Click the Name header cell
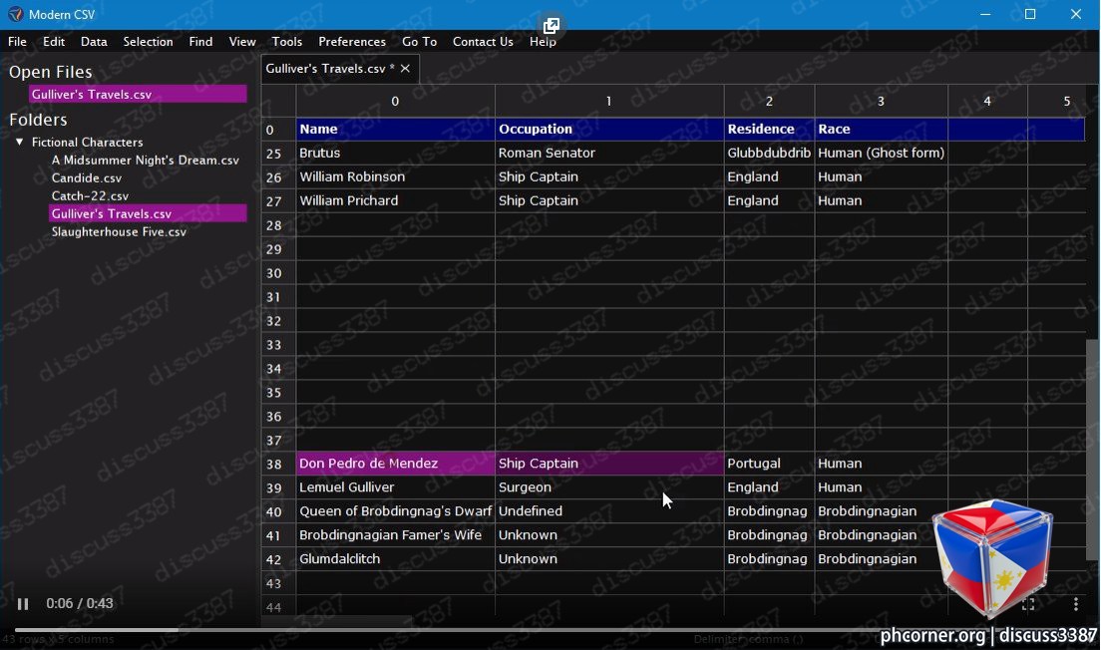 click(x=395, y=130)
